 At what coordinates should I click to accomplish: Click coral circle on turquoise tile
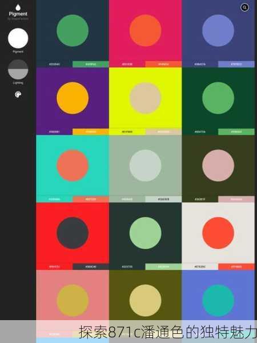click(73, 166)
